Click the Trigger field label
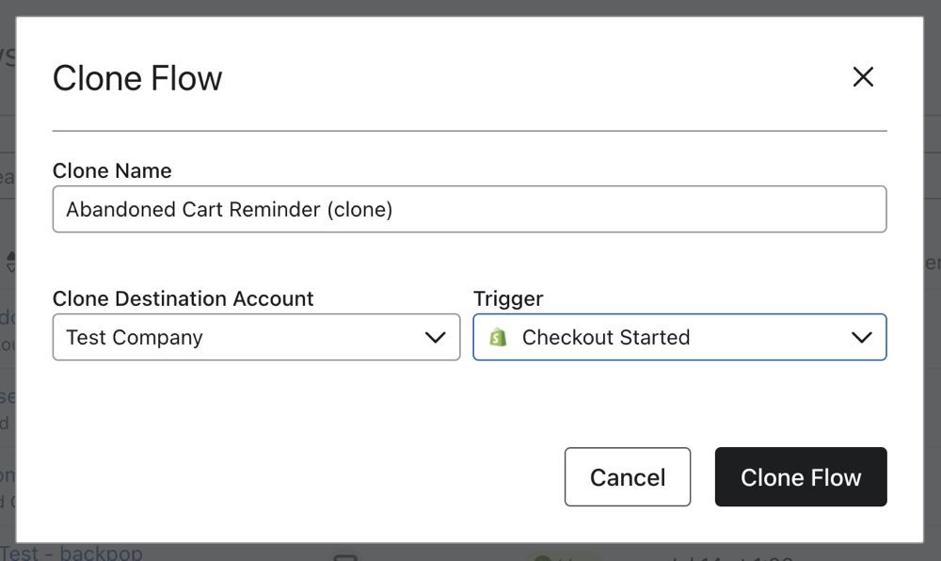This screenshot has width=941, height=561. [x=507, y=298]
